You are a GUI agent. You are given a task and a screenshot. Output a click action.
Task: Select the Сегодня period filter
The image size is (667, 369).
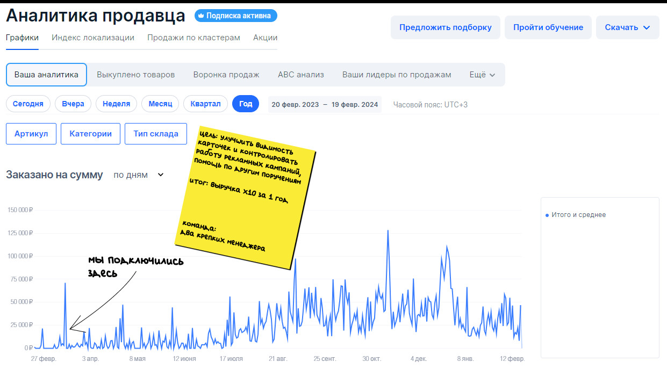coord(28,104)
